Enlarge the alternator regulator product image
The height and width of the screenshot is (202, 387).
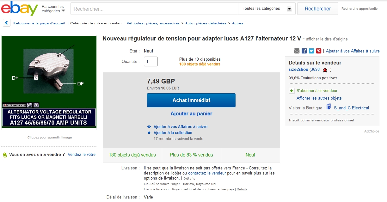pyautogui.click(x=49, y=82)
